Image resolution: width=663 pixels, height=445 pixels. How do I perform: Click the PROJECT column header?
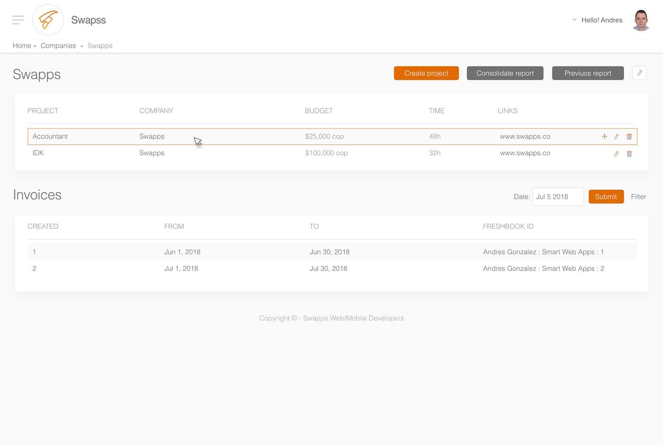[x=43, y=111]
